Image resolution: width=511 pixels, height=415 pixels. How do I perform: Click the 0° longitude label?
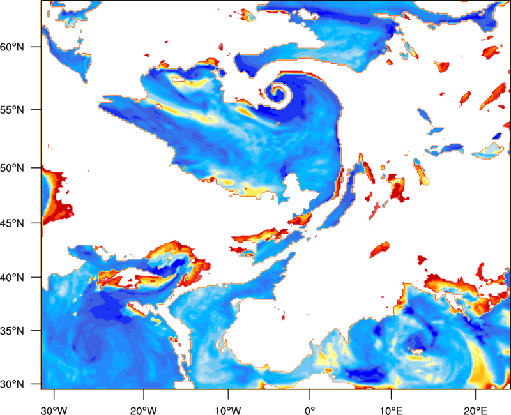310,411
